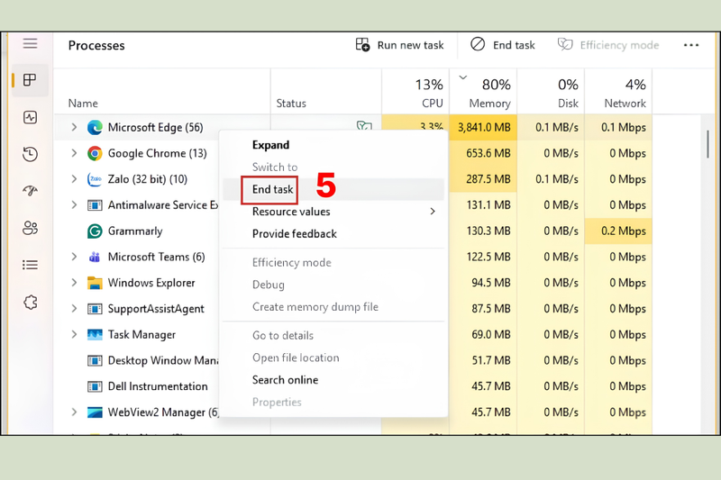Click the Desktop Window Manager process icon
Image resolution: width=721 pixels, height=480 pixels.
click(95, 360)
